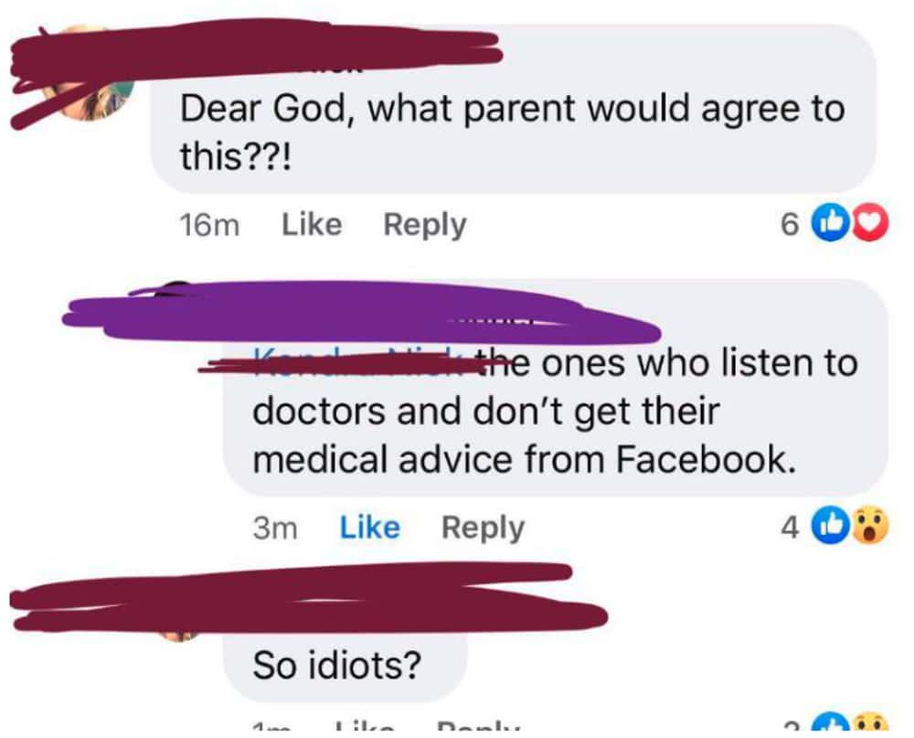Click the wow emoji reaction on doctors comment
Screen dimensions: 914x738
pos(870,526)
